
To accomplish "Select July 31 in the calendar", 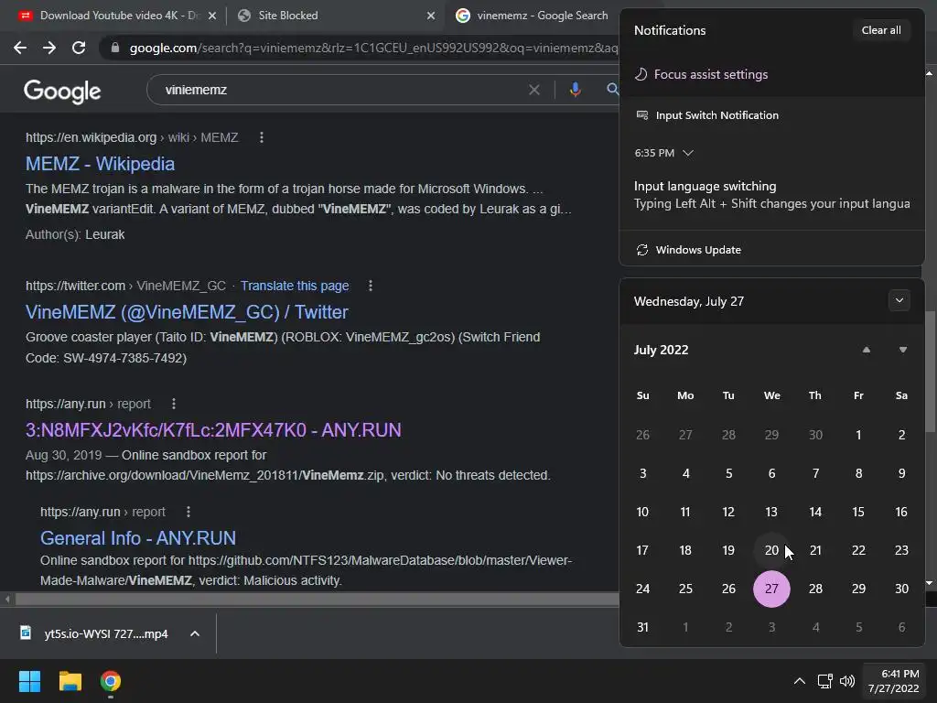I will tap(642, 627).
